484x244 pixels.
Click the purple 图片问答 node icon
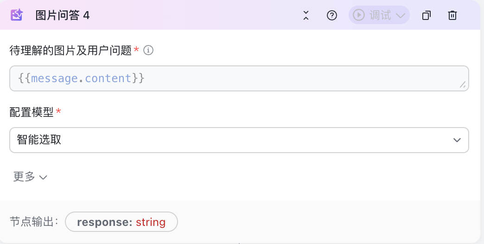[x=17, y=15]
